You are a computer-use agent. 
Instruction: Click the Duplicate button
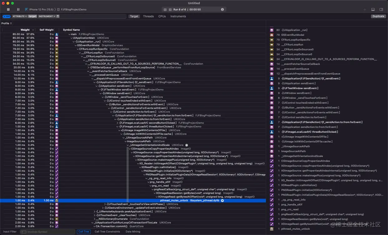[378, 16]
